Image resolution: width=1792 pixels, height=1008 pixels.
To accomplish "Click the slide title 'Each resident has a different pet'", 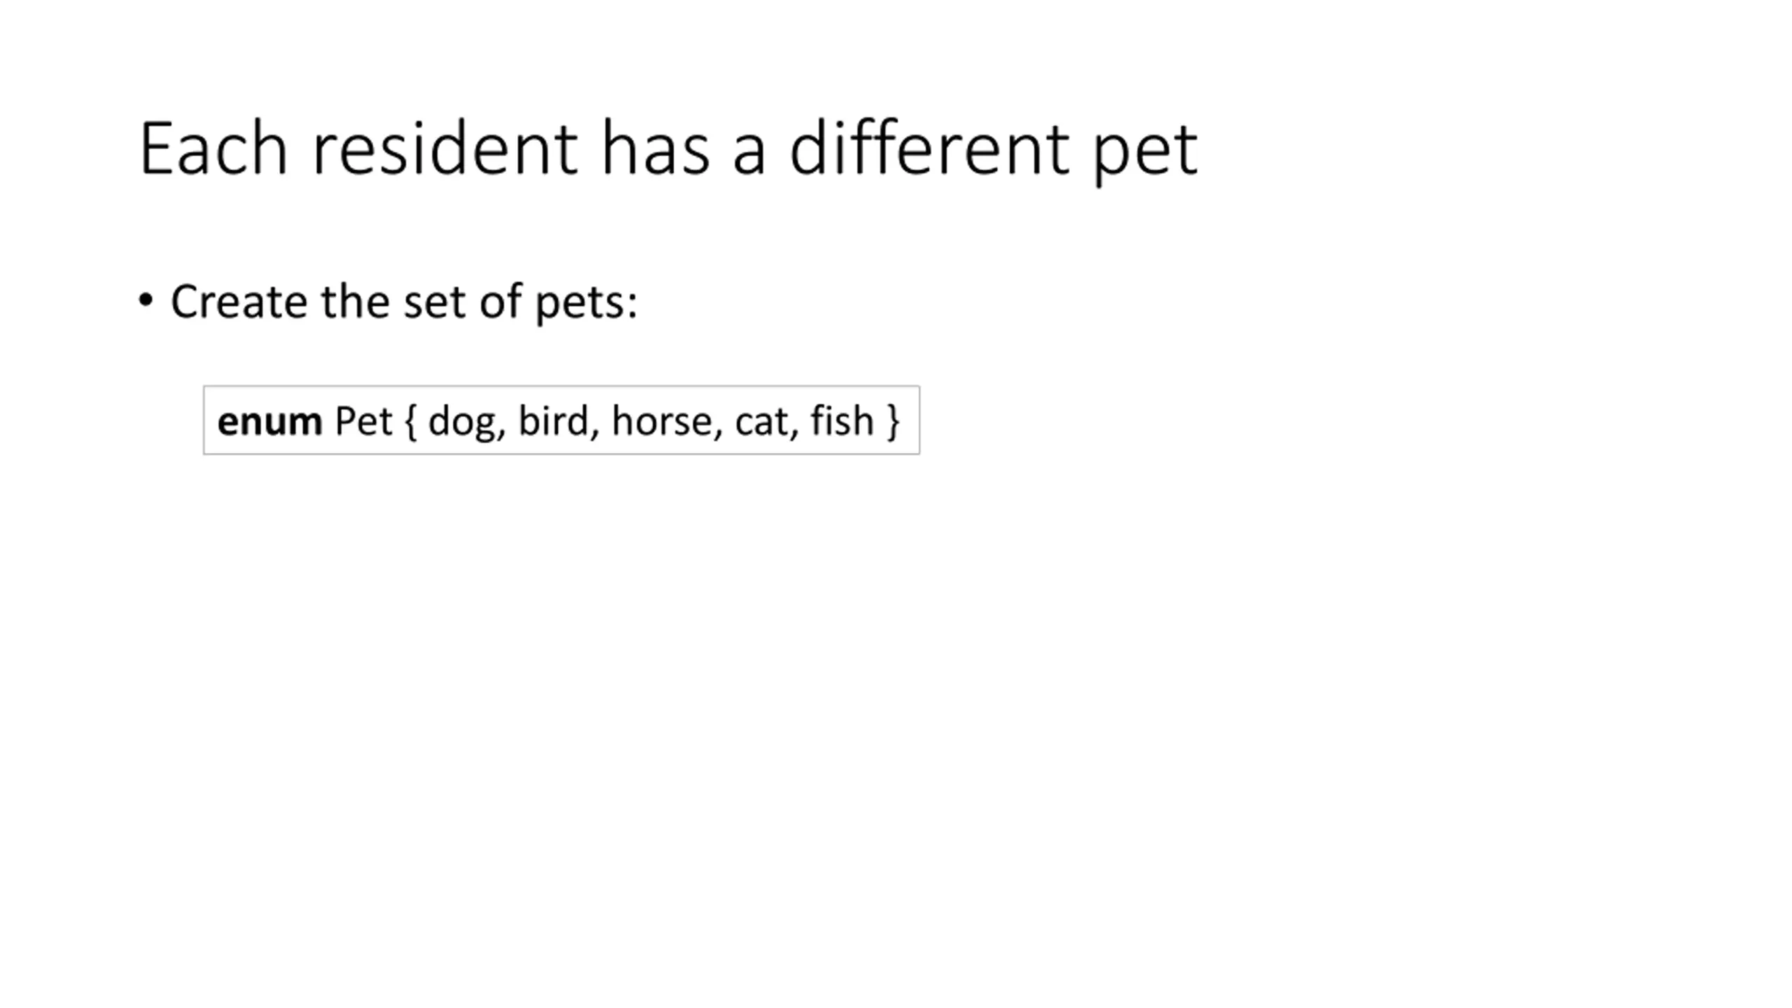I will pyautogui.click(x=668, y=149).
